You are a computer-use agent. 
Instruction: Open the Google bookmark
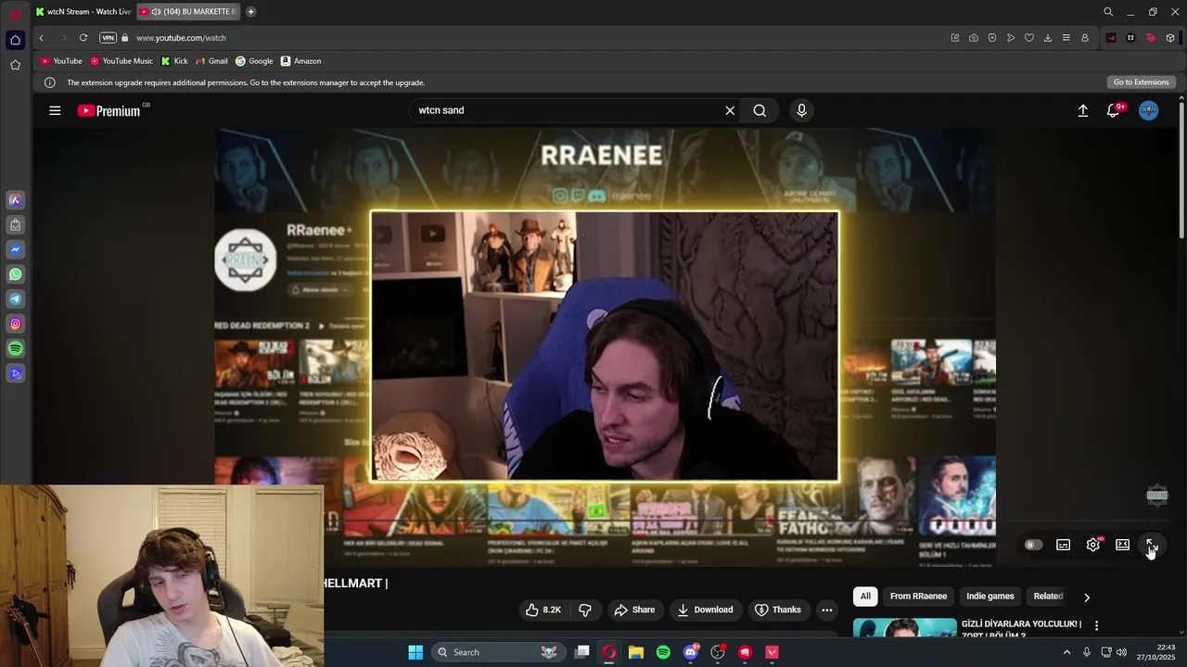pyautogui.click(x=254, y=61)
